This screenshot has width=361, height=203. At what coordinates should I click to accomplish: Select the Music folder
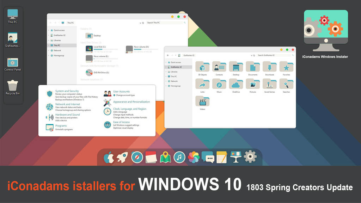[x=219, y=86]
